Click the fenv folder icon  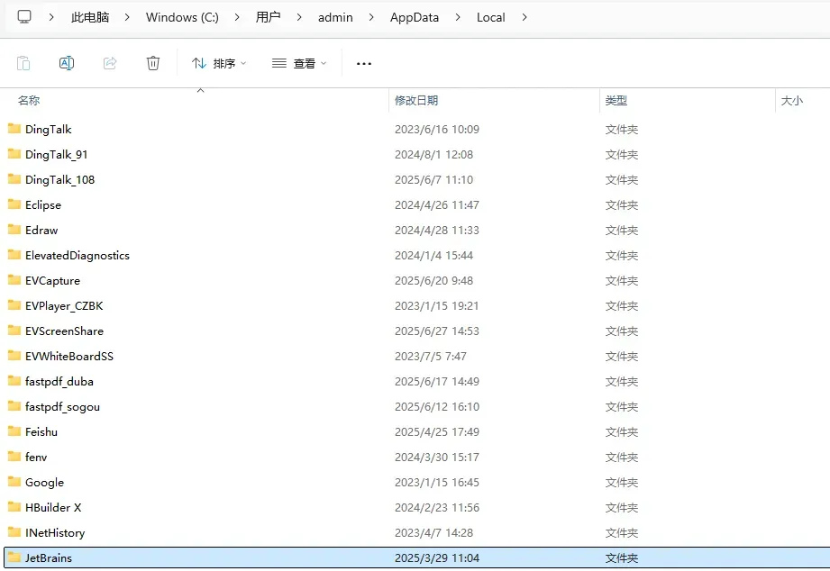coord(14,457)
